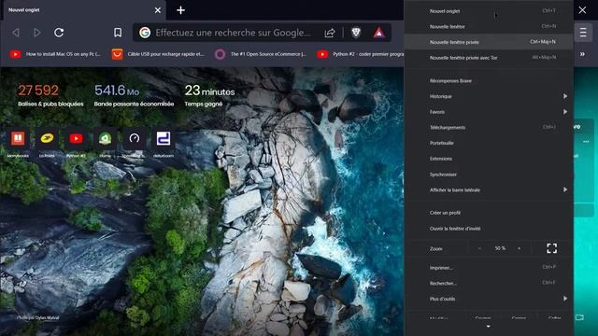This screenshot has height=336, width=598.
Task: Select Synchroniser in the menu
Action: (x=488, y=175)
